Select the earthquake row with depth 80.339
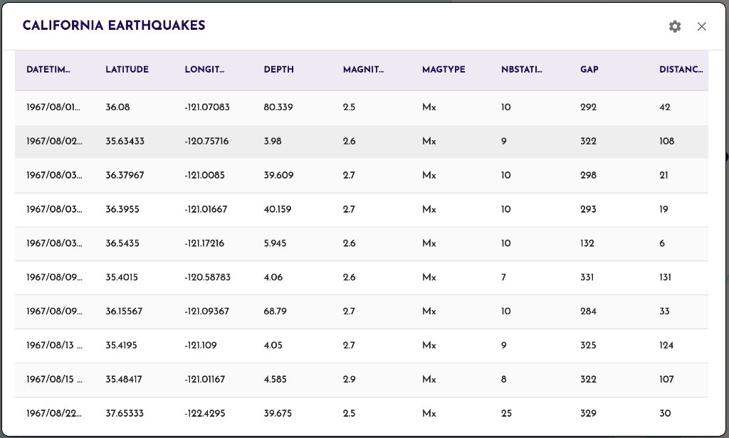The image size is (729, 438). point(285,107)
